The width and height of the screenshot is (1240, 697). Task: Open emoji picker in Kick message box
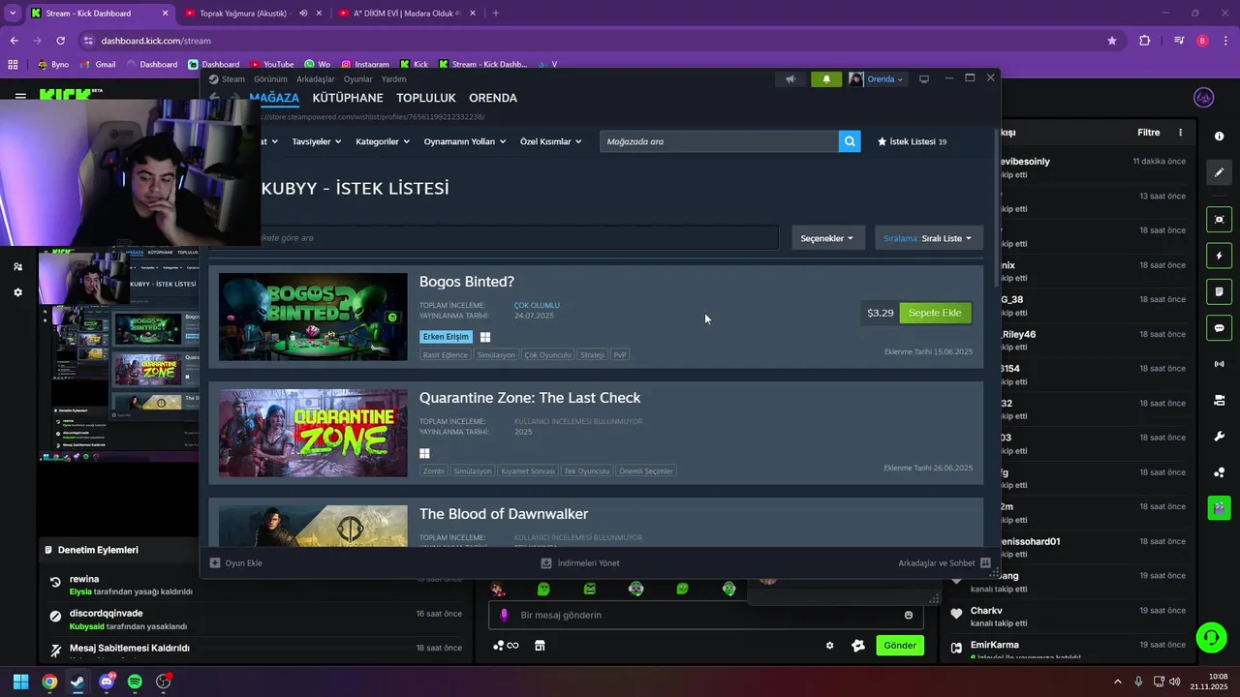coord(909,615)
